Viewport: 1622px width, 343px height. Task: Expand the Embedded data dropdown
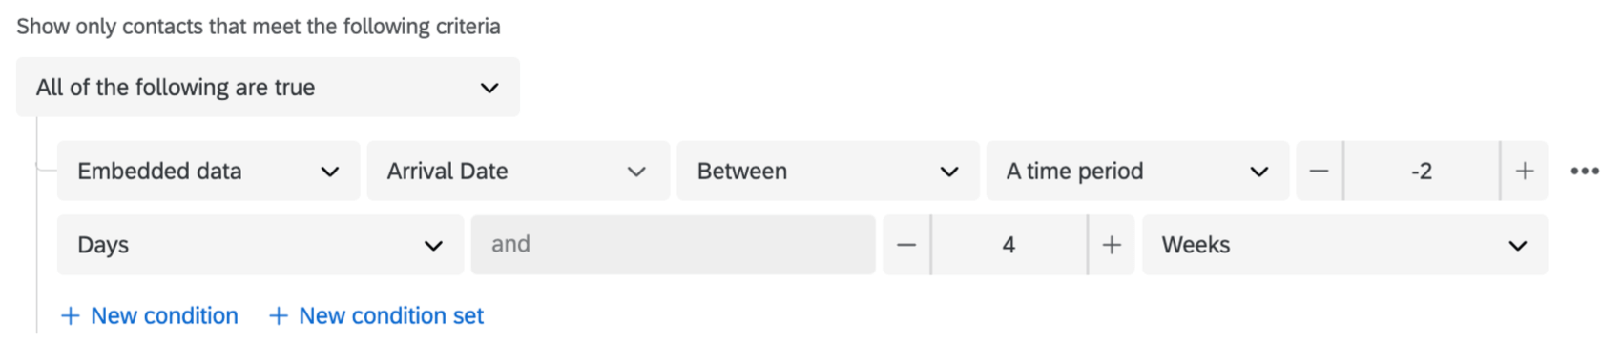[209, 171]
